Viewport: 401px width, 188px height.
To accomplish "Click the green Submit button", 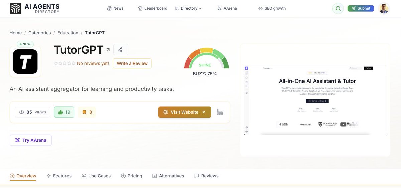I will point(361,8).
